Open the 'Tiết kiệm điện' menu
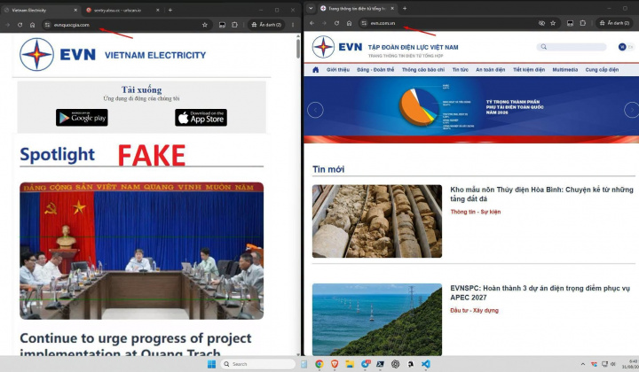The height and width of the screenshot is (372, 639). tap(529, 69)
